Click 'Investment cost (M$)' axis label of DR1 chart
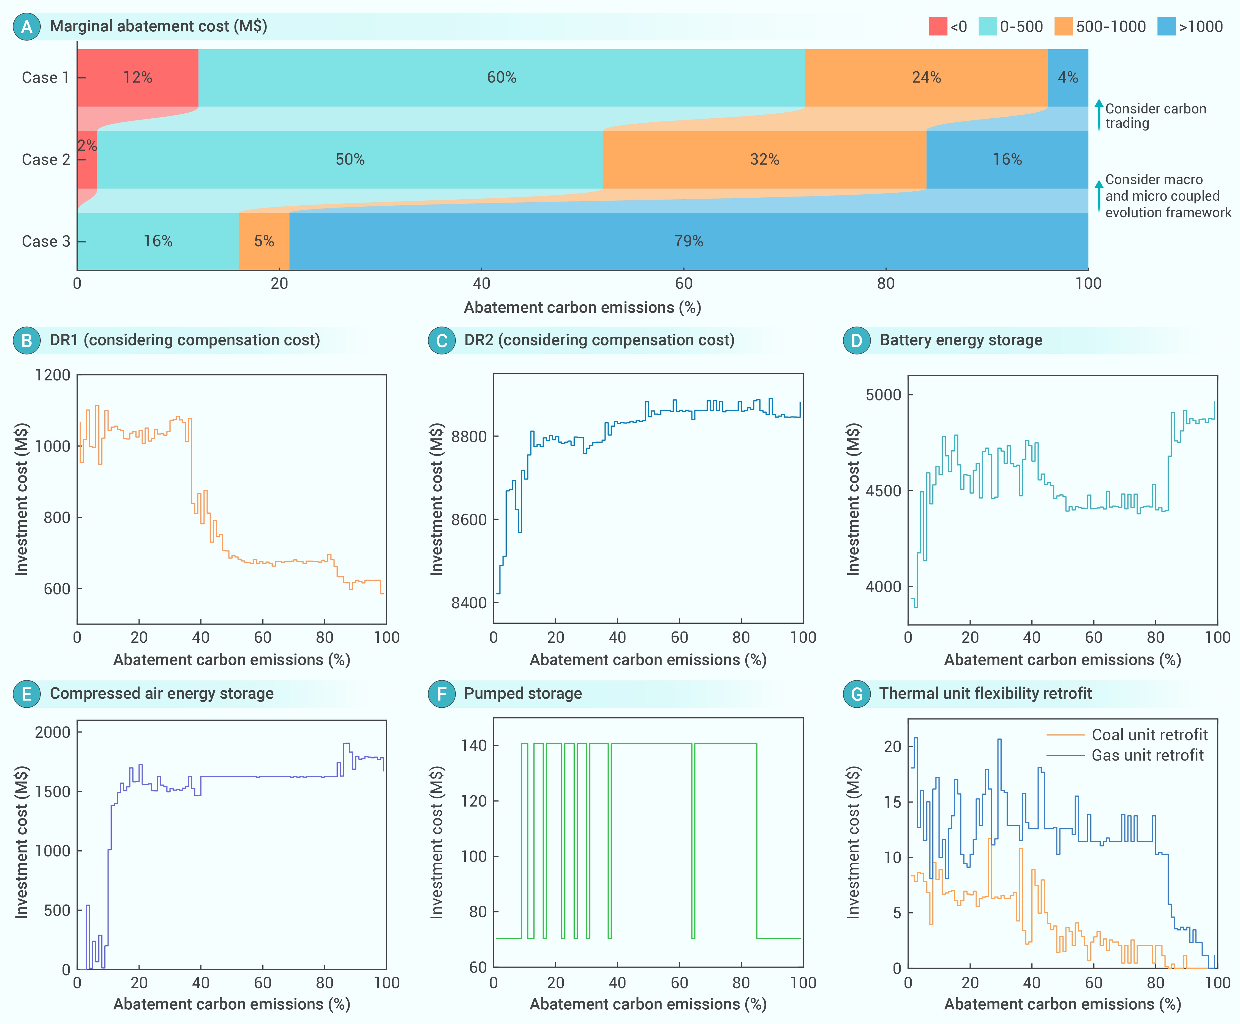 22,499
